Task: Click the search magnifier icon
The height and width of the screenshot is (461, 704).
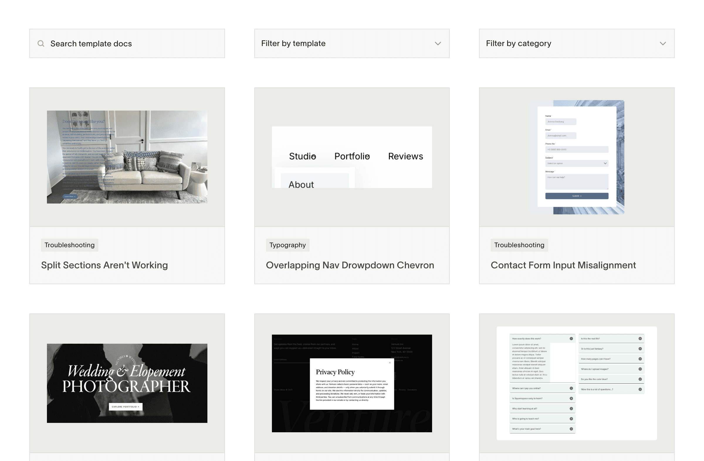Action: click(41, 44)
